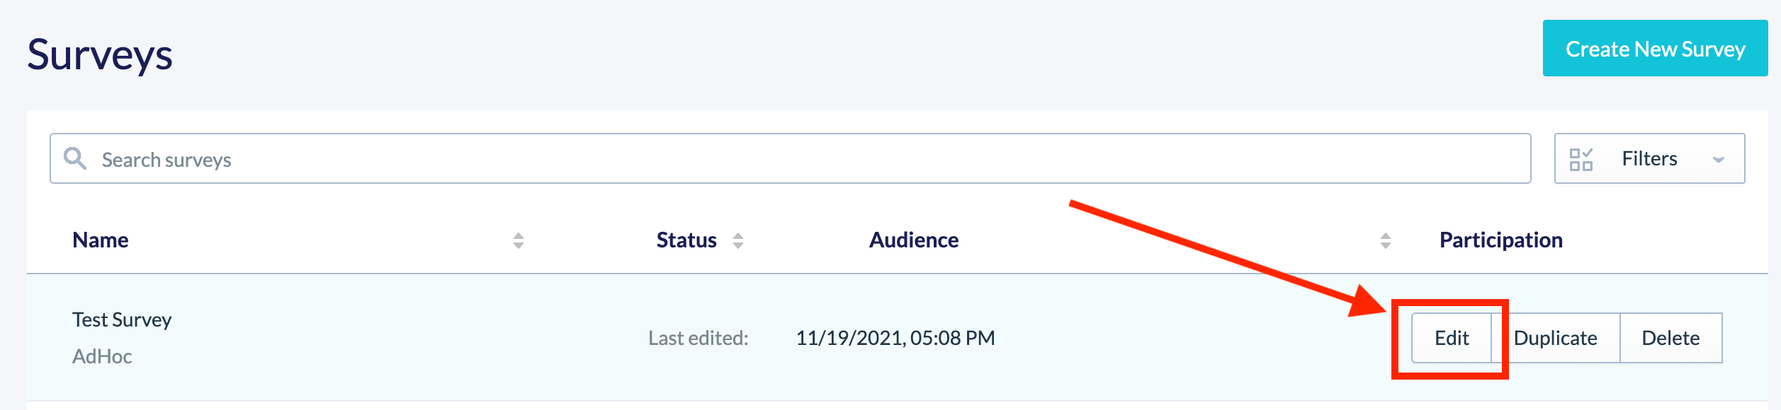This screenshot has width=1781, height=410.
Task: Click the magnifying glass search icon
Action: click(75, 158)
